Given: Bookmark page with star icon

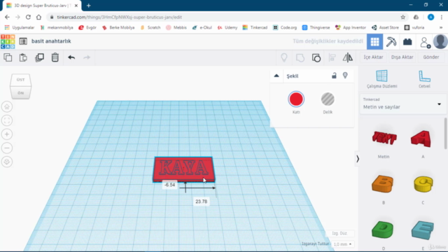Looking at the screenshot, I should [403, 17].
